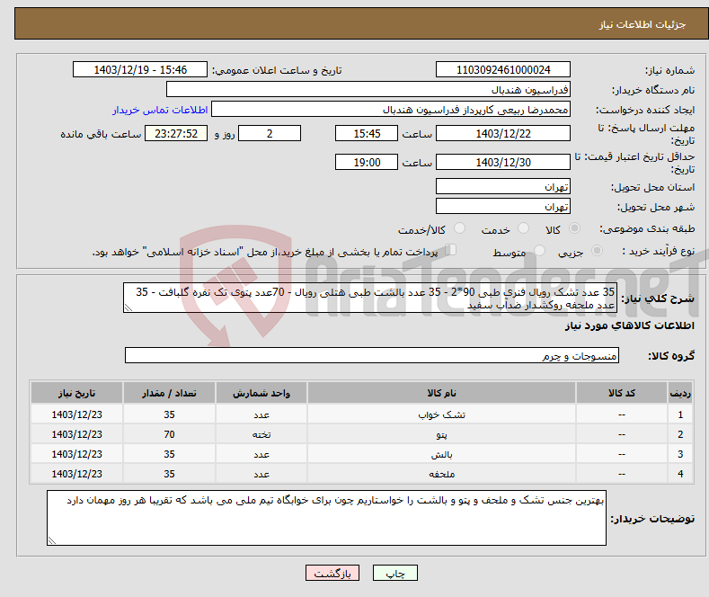709x597 pixels.
Task: Click the پتو item name cell
Action: click(441, 434)
